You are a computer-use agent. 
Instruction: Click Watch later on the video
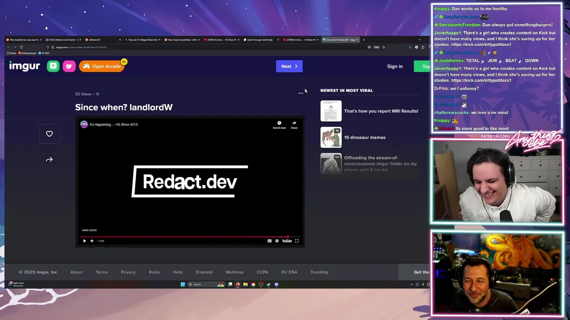(x=279, y=125)
